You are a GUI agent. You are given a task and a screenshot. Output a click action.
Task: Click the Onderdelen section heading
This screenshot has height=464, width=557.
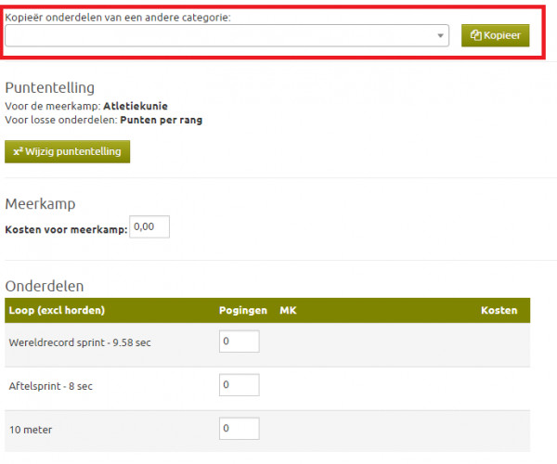pos(45,286)
